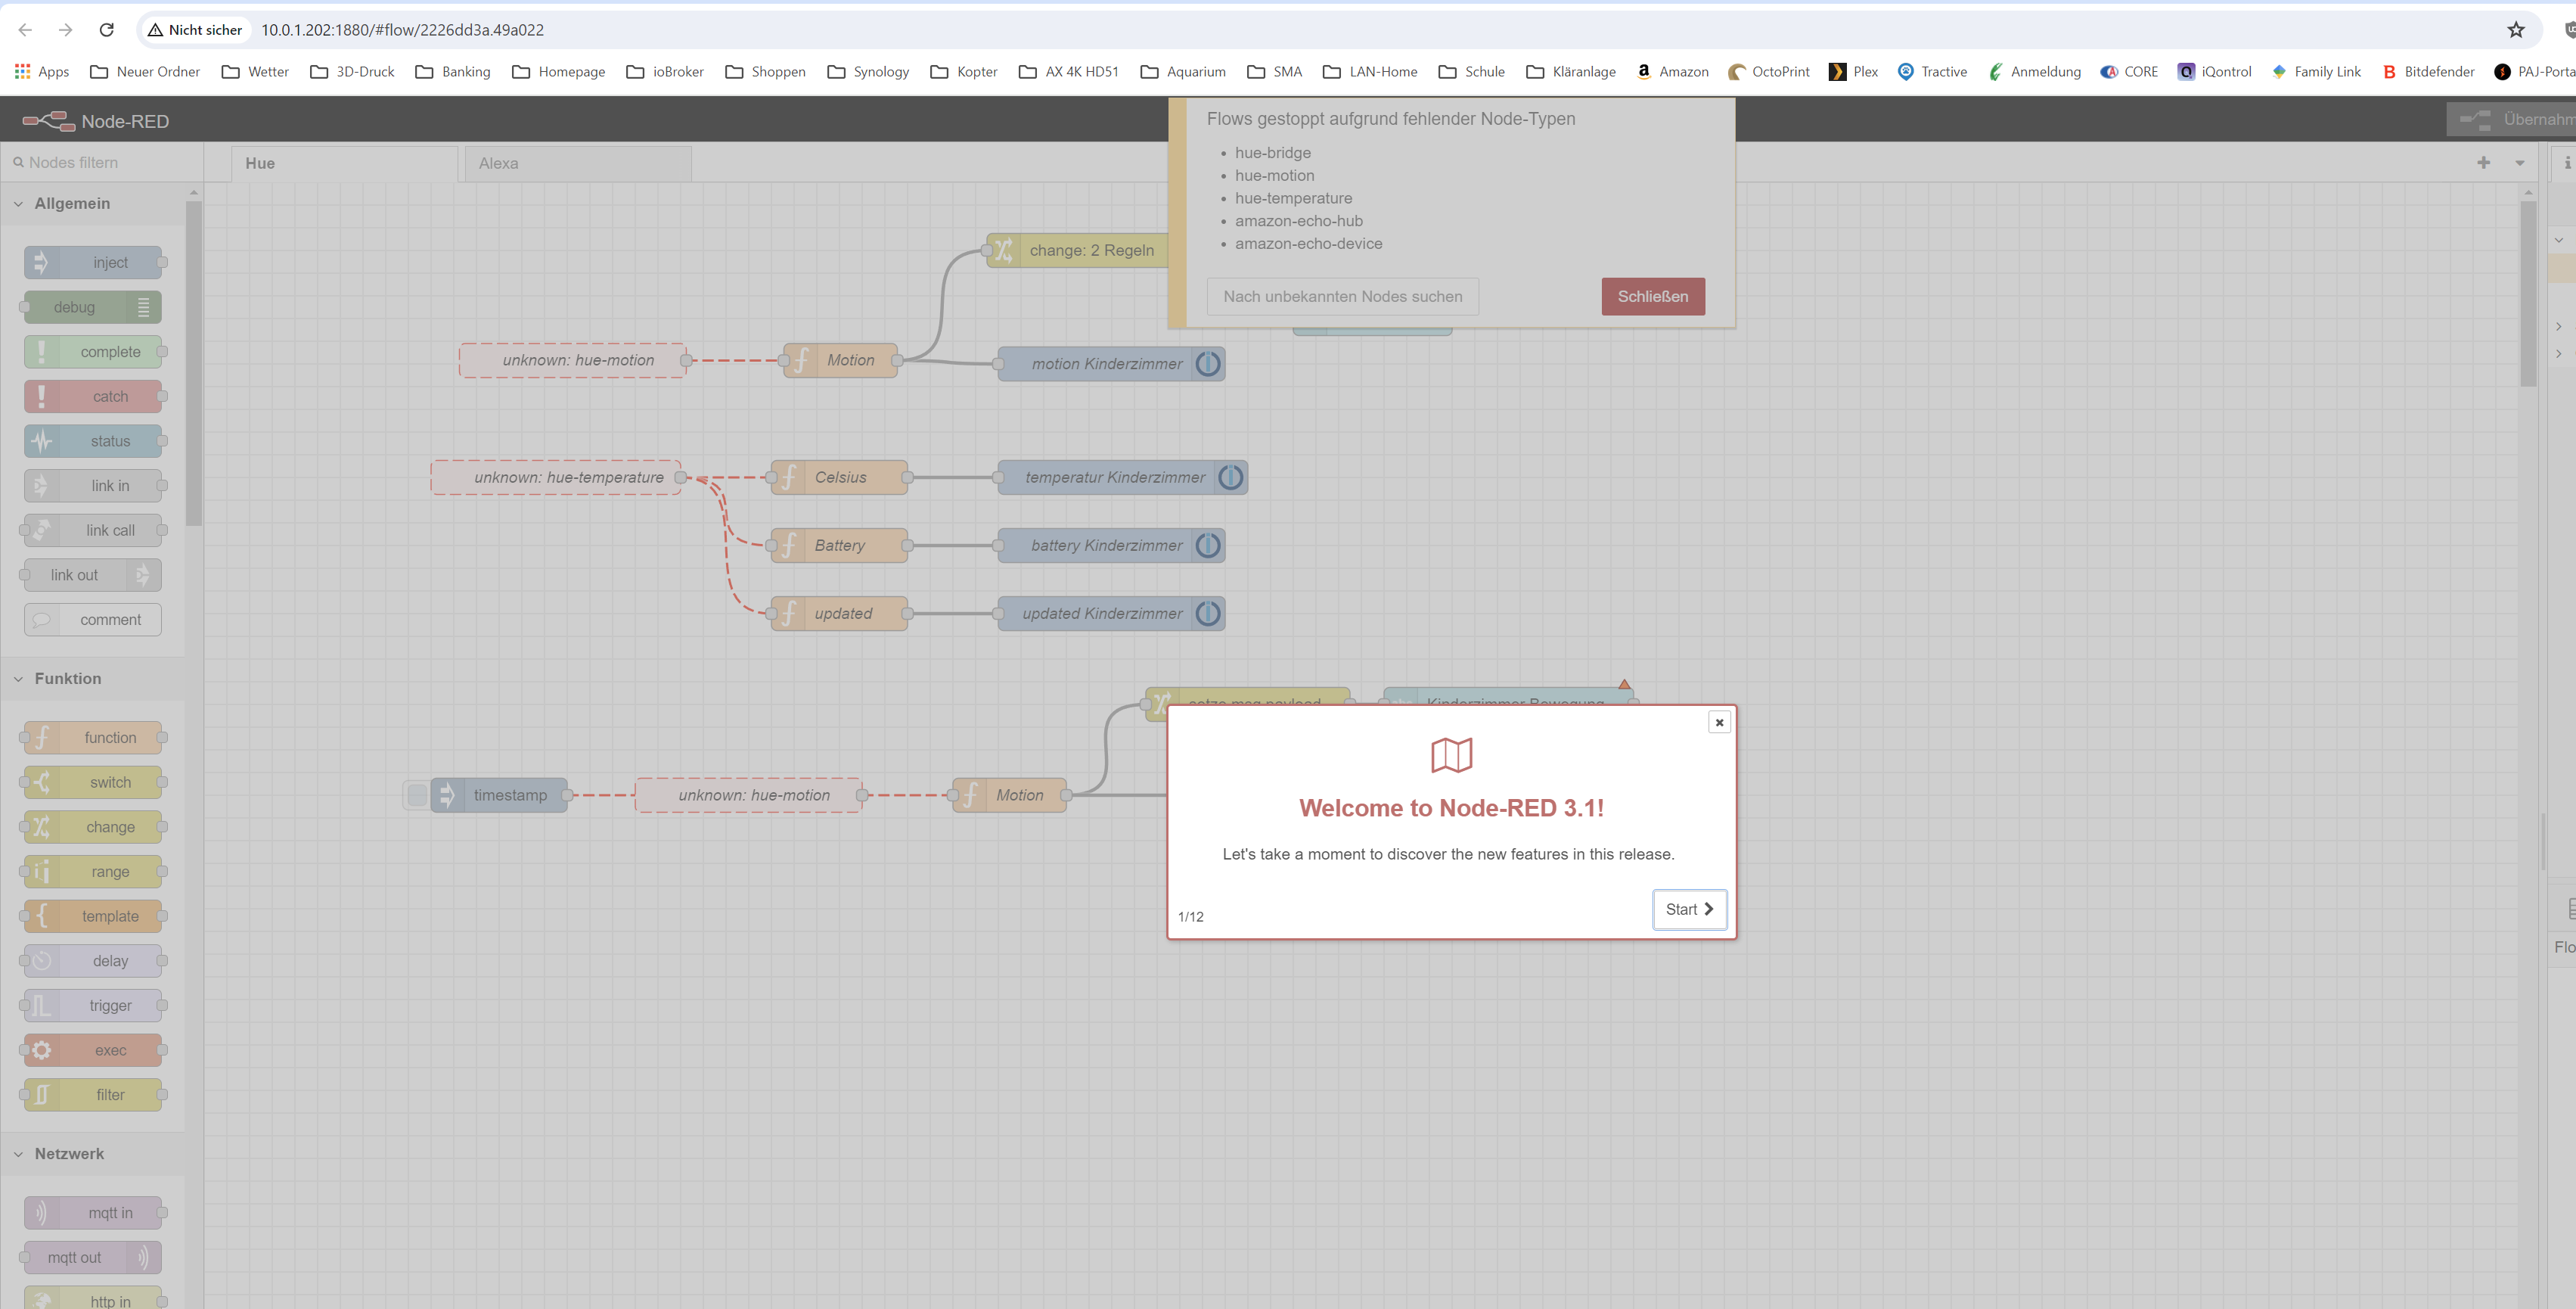Select the link out node
The image size is (2576, 1309).
coord(93,576)
